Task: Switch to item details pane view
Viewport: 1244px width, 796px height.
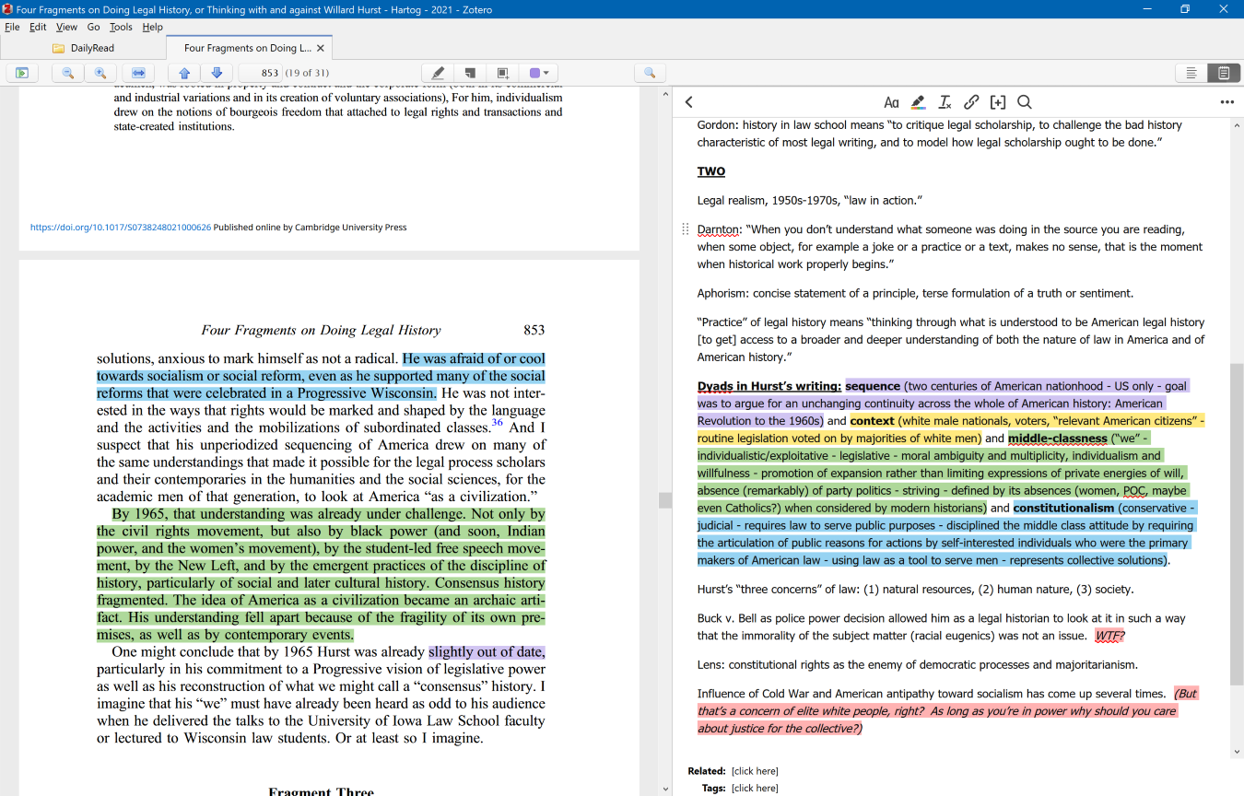Action: tap(1191, 73)
